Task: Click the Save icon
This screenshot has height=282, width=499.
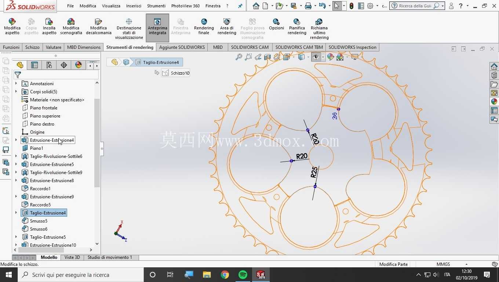Action: [x=294, y=6]
